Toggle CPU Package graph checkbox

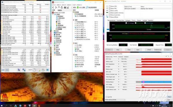tap(126, 23)
